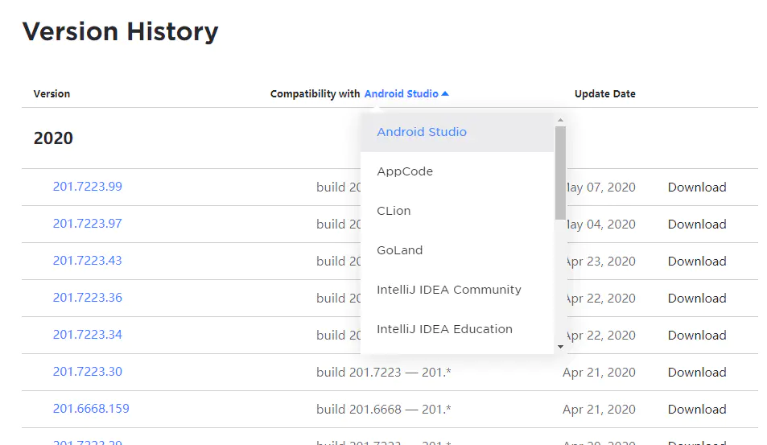Open version 201.7223.36 link

88,298
